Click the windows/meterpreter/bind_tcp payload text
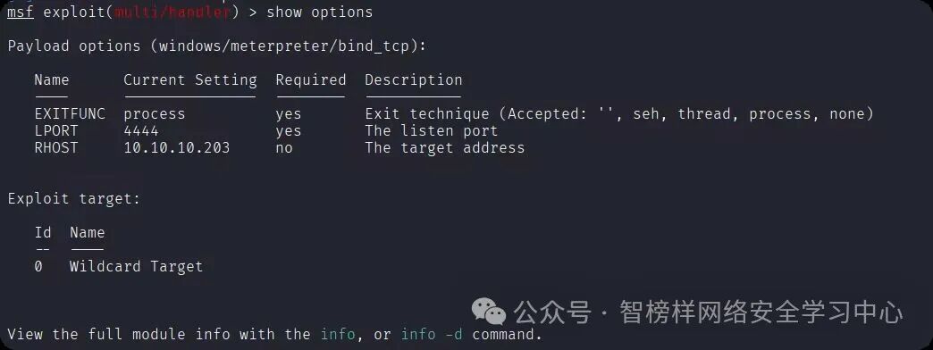 [x=284, y=46]
